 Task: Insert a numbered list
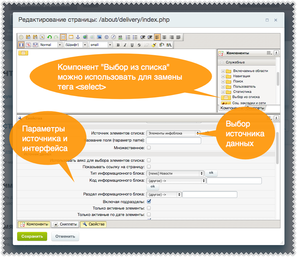[x=128, y=37]
